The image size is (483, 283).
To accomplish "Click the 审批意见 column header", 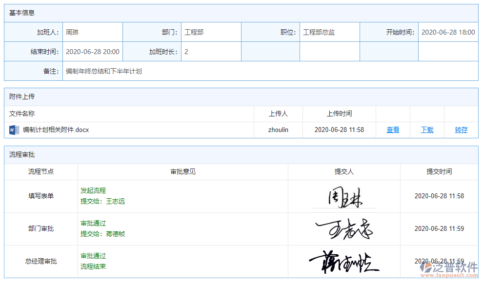I will click(183, 171).
